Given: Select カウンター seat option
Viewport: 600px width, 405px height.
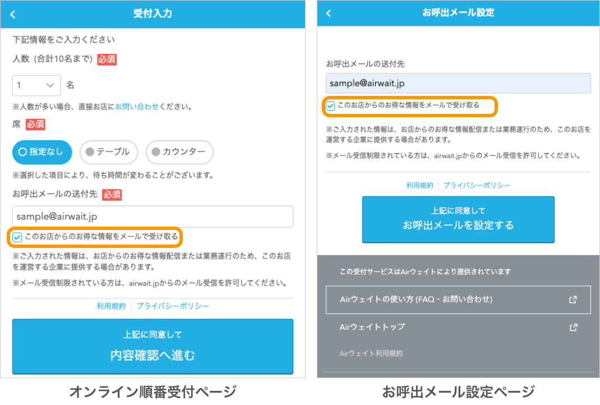Looking at the screenshot, I should (x=179, y=152).
